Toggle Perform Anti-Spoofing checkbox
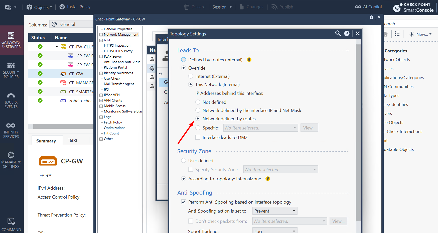Image resolution: width=438 pixels, height=233 pixels. (x=184, y=202)
